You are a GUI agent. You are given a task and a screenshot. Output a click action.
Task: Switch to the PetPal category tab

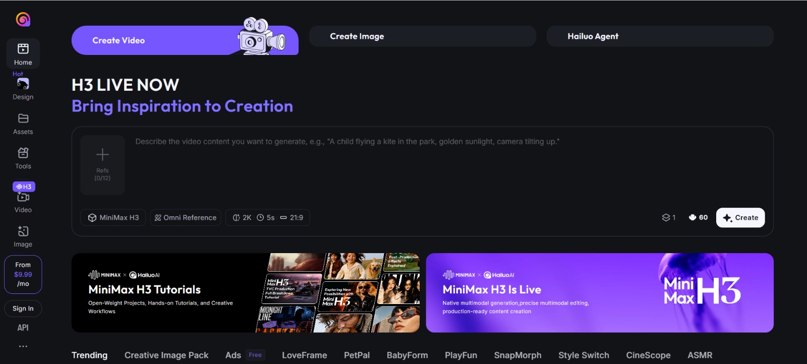tap(357, 355)
